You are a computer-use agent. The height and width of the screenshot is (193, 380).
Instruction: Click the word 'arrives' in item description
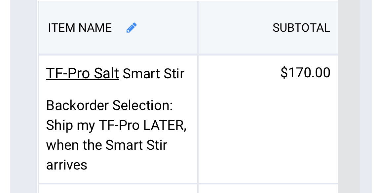pyautogui.click(x=67, y=165)
